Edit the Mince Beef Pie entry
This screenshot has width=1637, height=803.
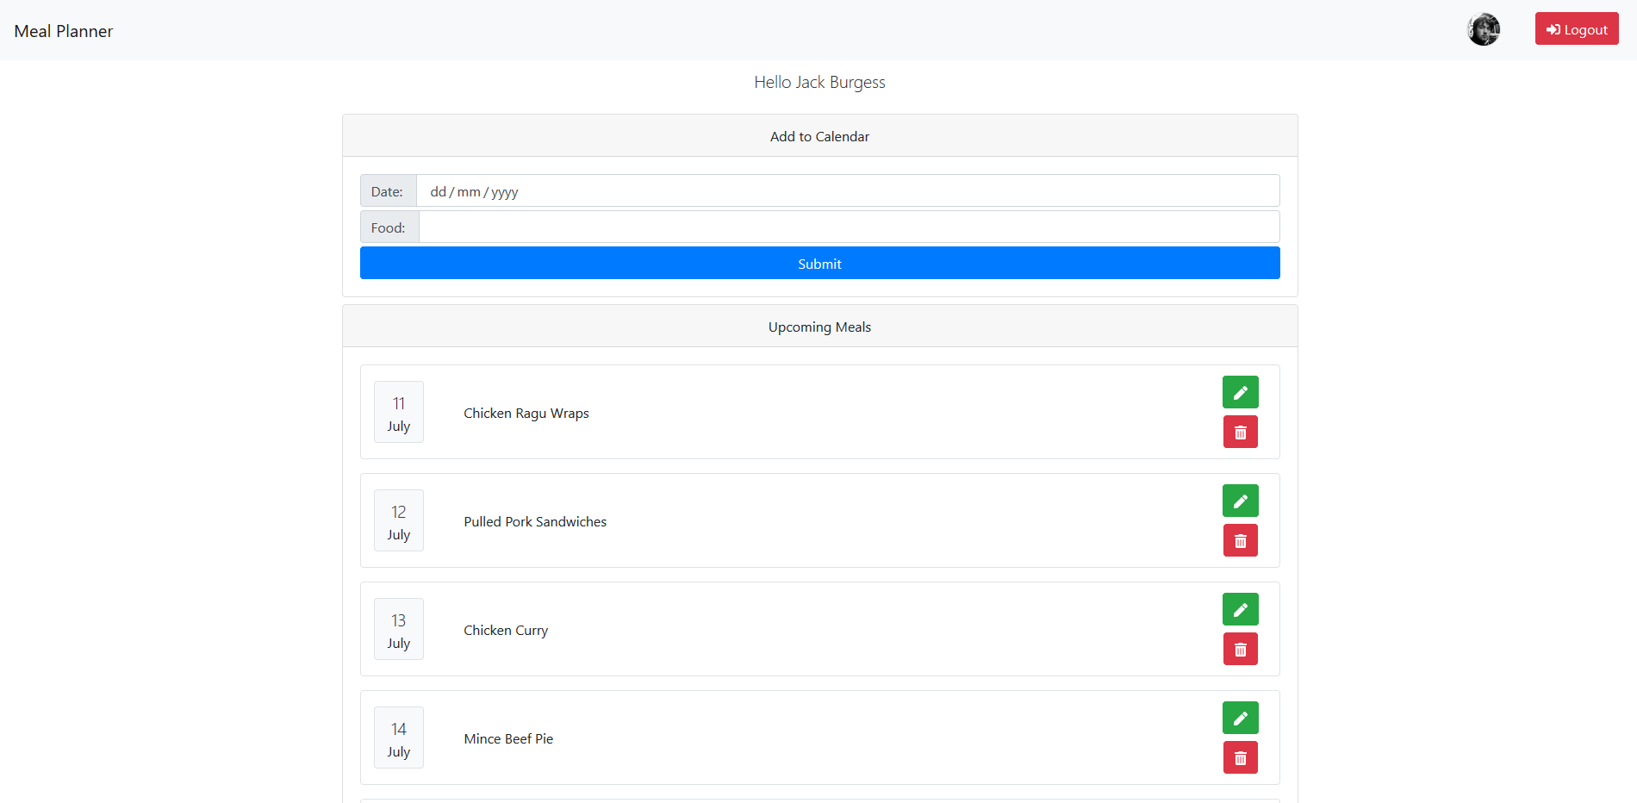[1240, 718]
